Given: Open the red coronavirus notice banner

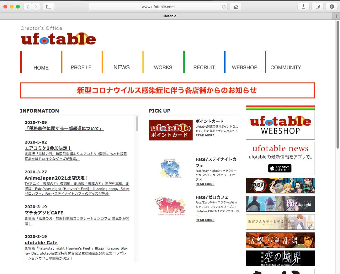Looking at the screenshot, I should (x=167, y=90).
